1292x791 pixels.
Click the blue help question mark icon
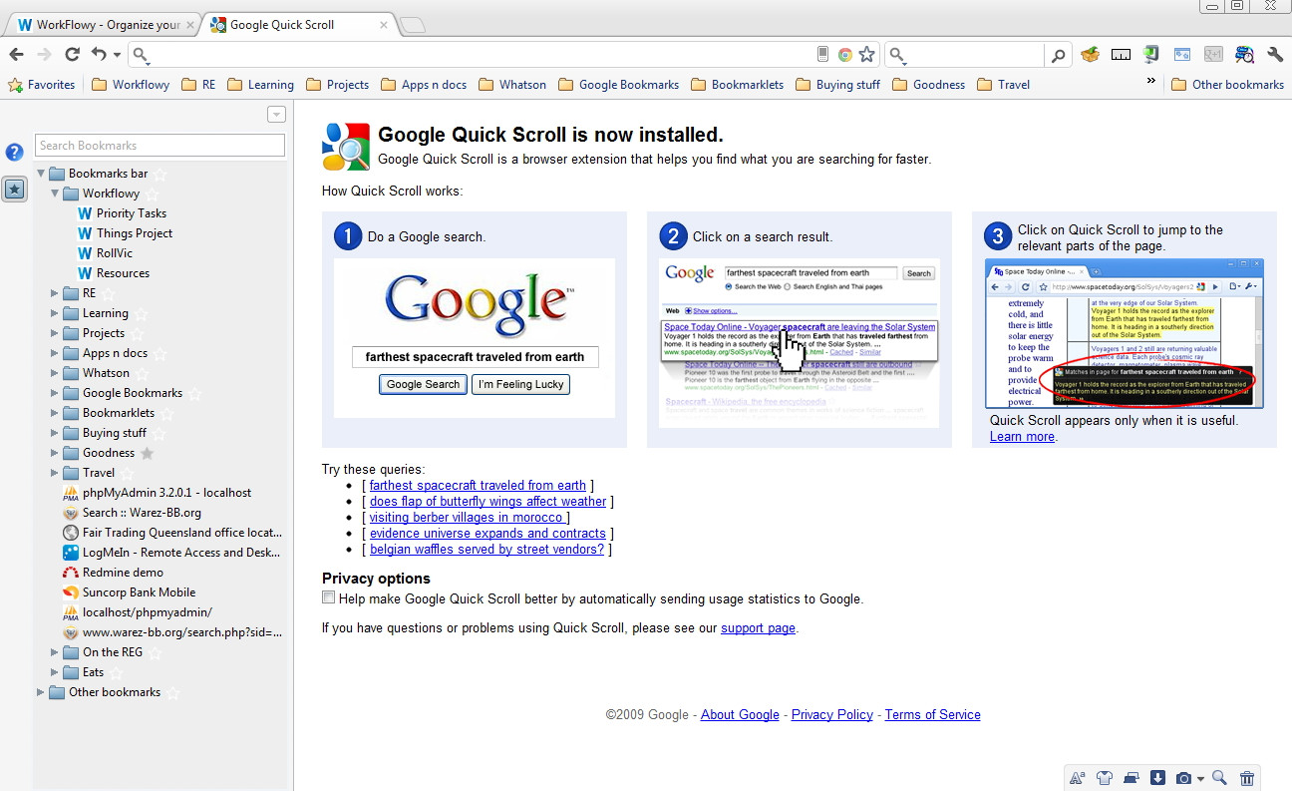pos(14,153)
